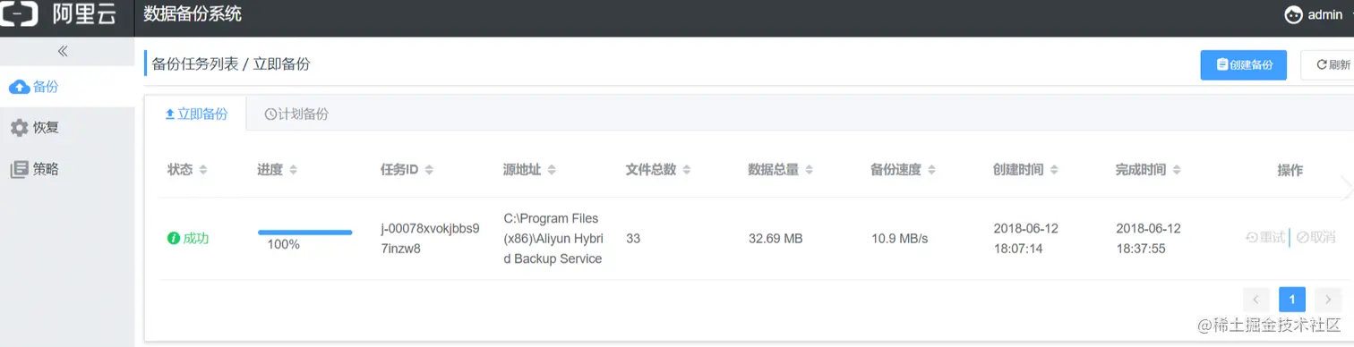Collapse the sidebar with double-chevron icon
The image size is (1354, 347).
63,51
